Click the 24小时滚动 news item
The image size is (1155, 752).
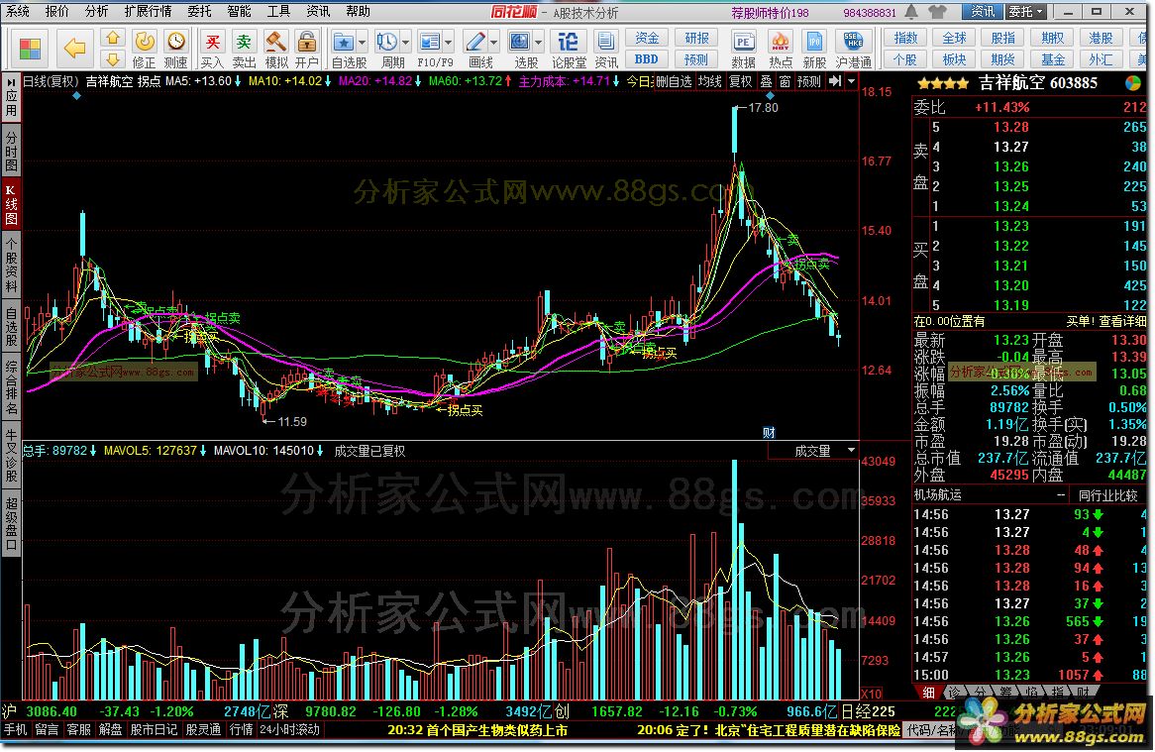click(289, 730)
